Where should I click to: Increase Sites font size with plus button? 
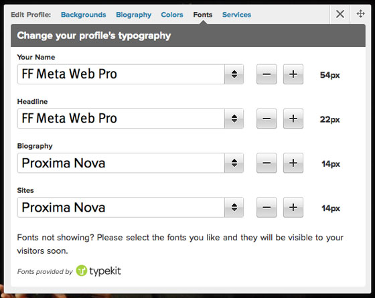pyautogui.click(x=293, y=208)
